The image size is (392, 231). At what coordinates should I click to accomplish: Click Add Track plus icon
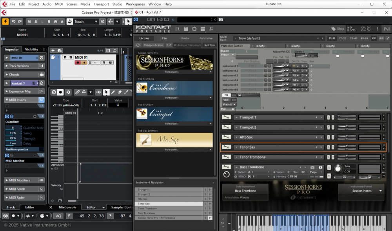(53, 50)
